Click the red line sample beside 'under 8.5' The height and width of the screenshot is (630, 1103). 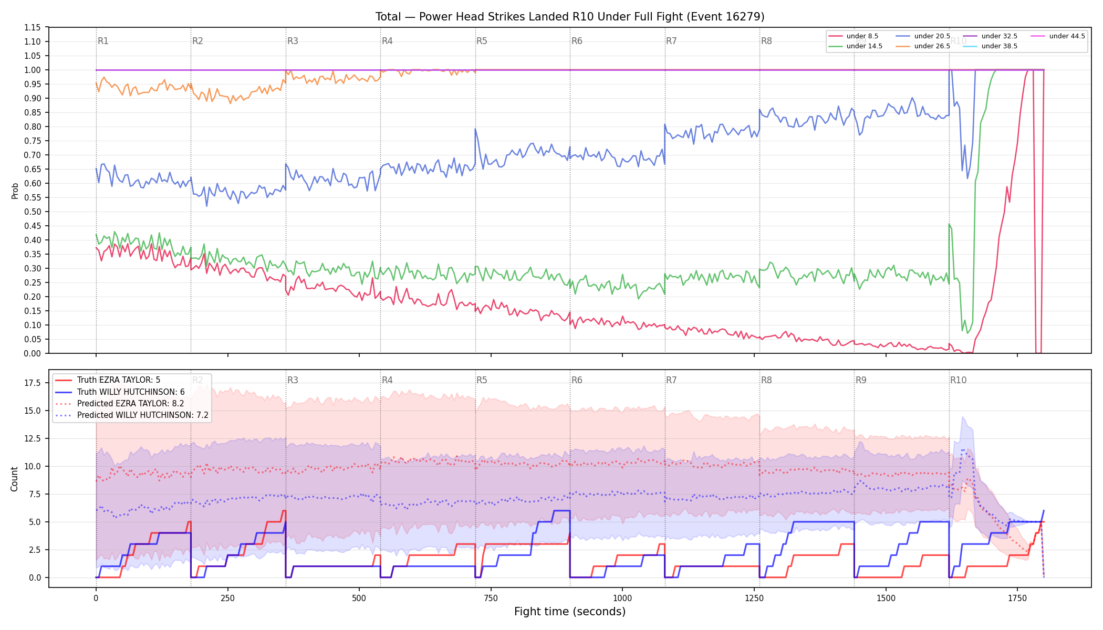pos(835,36)
